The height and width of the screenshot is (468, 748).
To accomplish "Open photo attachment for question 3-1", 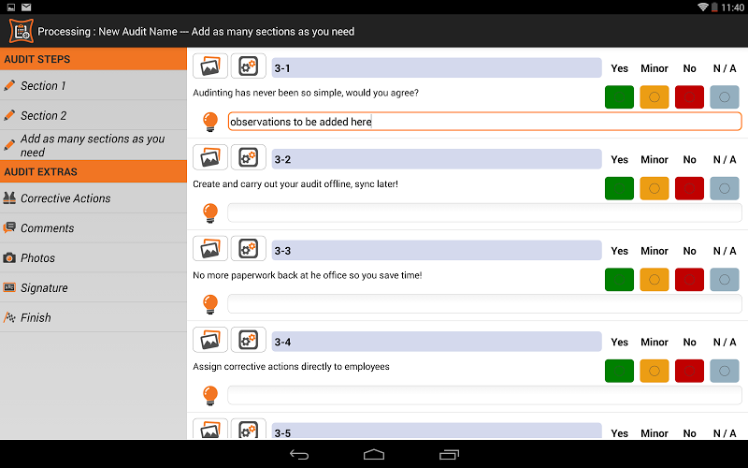I will [x=210, y=66].
